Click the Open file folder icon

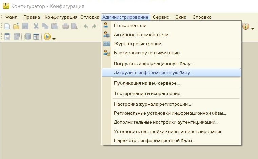pos(16,26)
